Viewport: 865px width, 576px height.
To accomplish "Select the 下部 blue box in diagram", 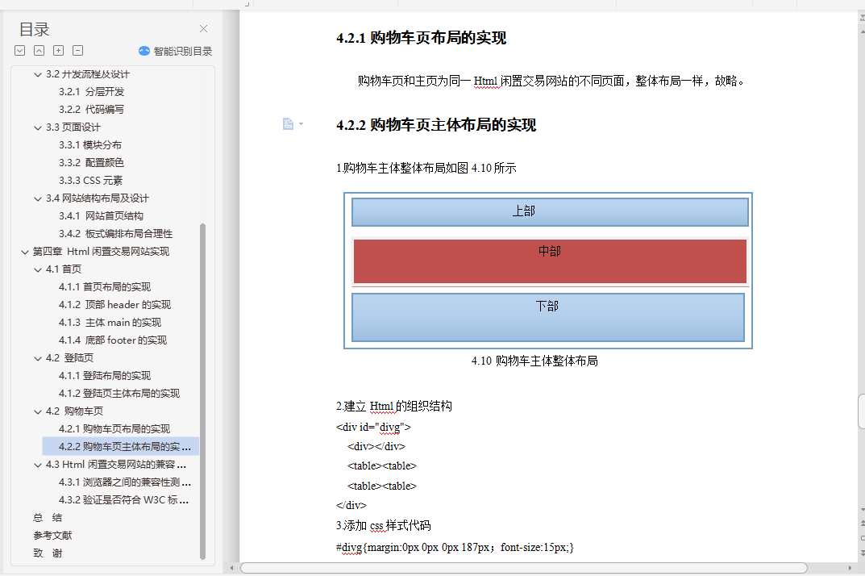I will (x=548, y=317).
